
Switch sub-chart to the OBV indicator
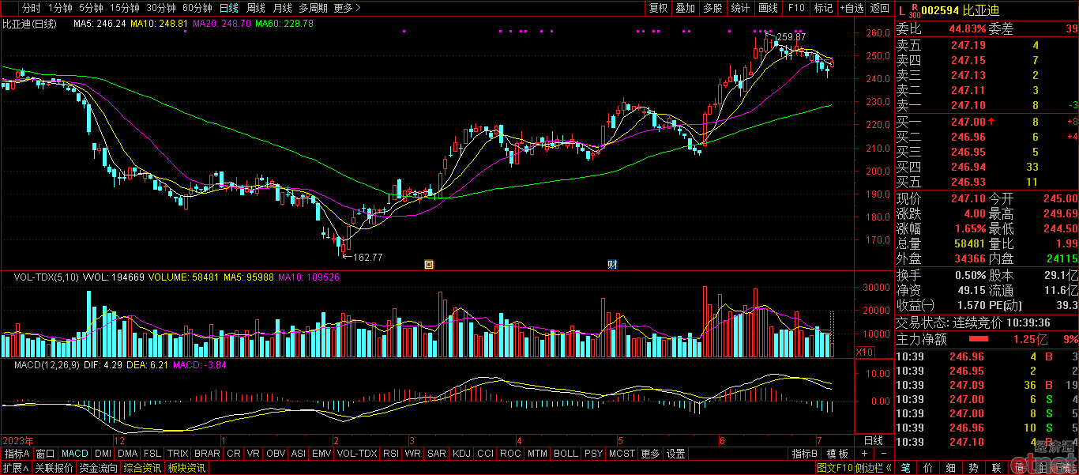276,454
